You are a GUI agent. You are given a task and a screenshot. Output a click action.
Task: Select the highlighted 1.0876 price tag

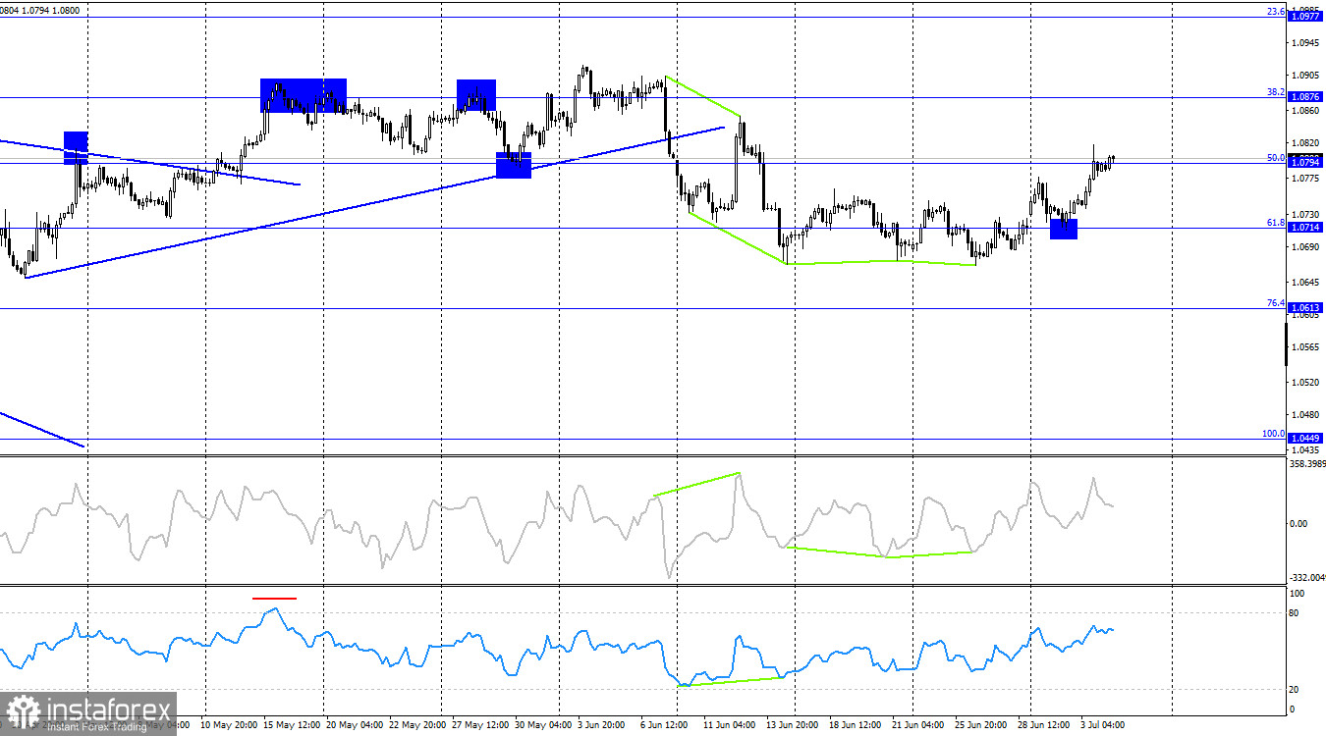pos(1305,97)
